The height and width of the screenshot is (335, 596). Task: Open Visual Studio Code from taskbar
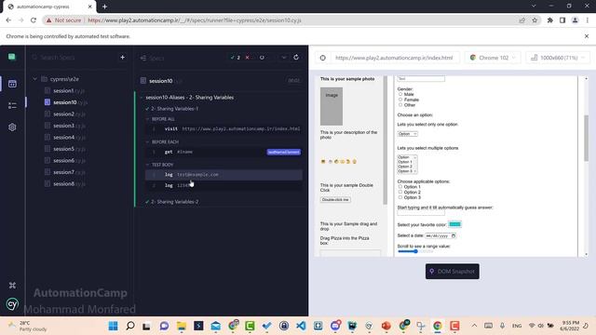pyautogui.click(x=301, y=326)
